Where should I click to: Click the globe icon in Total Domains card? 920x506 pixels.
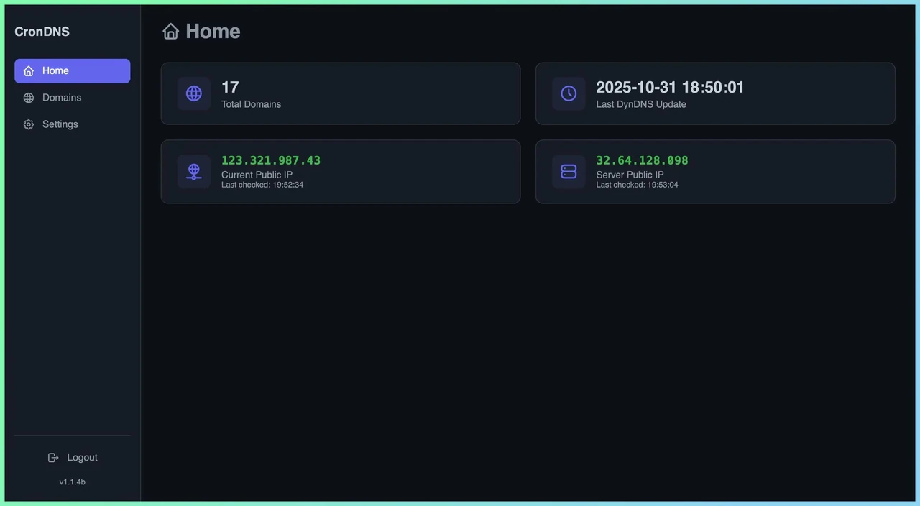[x=194, y=93]
